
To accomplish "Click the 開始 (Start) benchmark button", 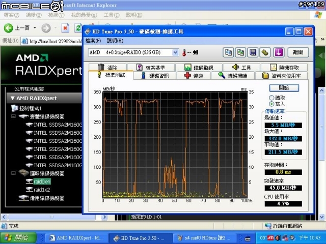I will click(284, 88).
